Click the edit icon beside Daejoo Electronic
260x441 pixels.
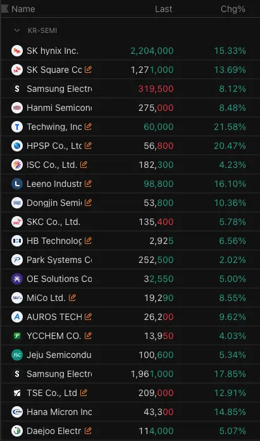pos(88,430)
